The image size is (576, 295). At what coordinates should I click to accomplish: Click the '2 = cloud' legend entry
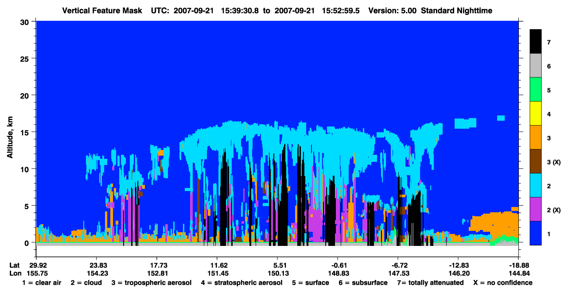click(86, 283)
